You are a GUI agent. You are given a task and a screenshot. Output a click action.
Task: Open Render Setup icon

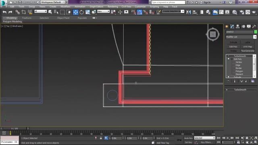pos(241,12)
